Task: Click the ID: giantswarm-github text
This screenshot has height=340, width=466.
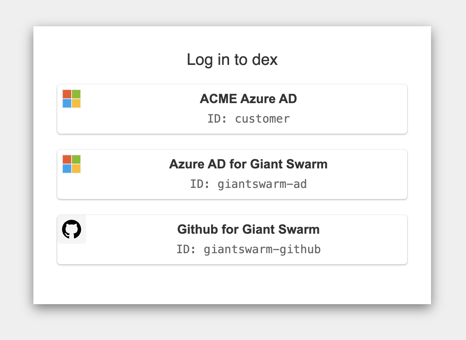Action: point(249,249)
